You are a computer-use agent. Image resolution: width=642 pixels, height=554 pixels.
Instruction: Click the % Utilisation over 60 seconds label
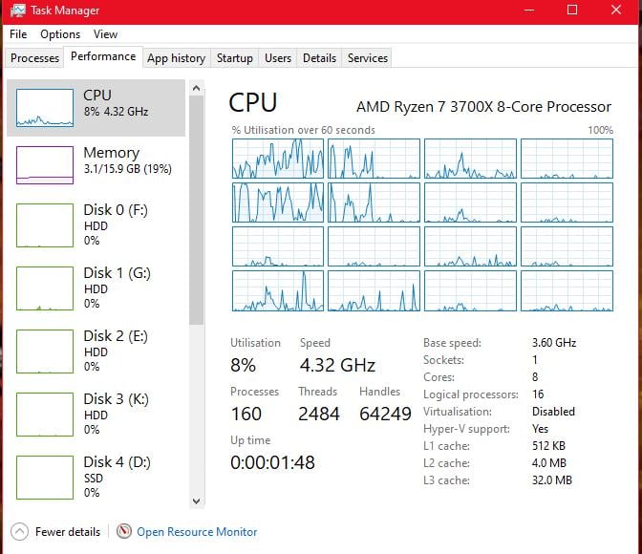[304, 130]
